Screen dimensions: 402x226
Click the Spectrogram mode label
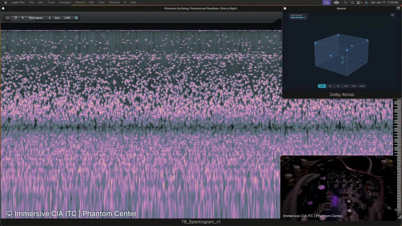coord(36,18)
